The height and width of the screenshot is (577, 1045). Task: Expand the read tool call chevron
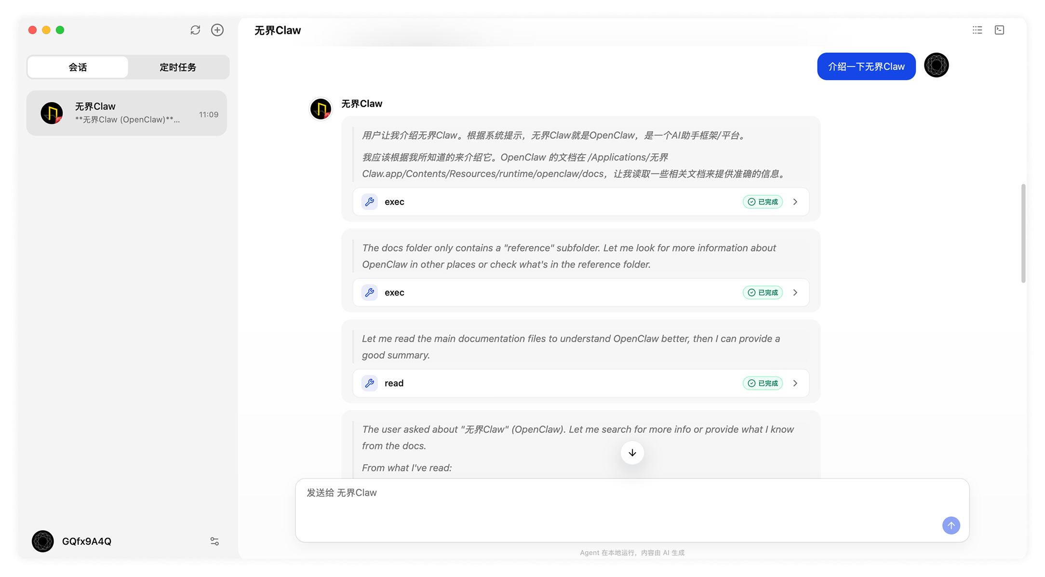tap(795, 383)
